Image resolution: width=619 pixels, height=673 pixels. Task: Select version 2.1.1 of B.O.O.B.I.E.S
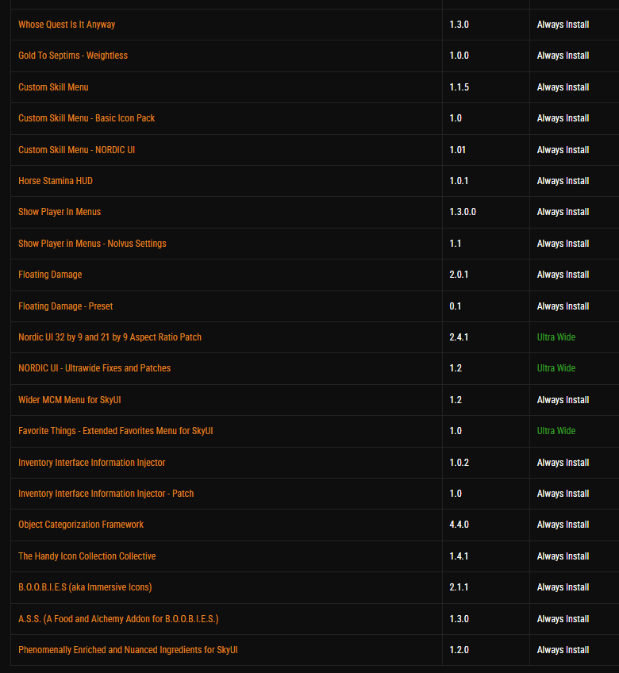(459, 586)
